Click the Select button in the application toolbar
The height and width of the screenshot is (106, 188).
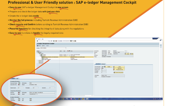(x=48, y=46)
